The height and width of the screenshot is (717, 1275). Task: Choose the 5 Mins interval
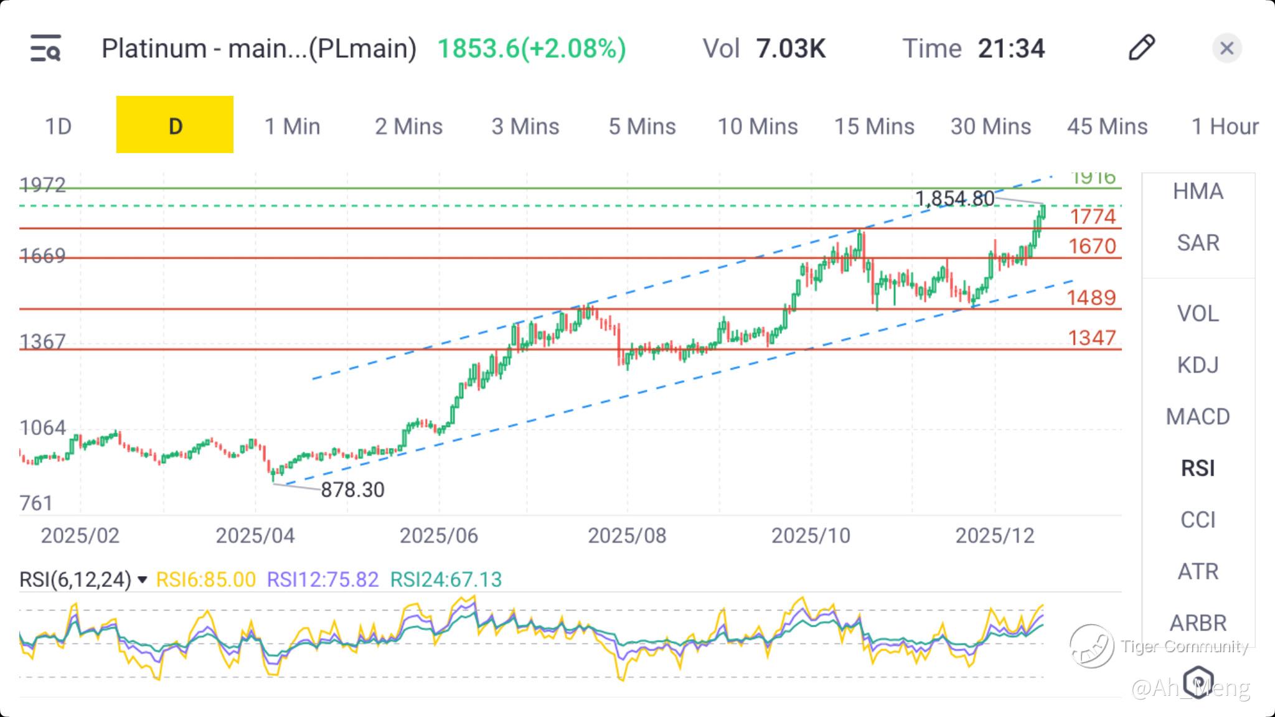pyautogui.click(x=642, y=126)
